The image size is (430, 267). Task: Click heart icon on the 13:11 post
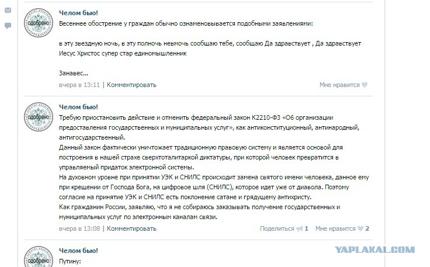365,85
